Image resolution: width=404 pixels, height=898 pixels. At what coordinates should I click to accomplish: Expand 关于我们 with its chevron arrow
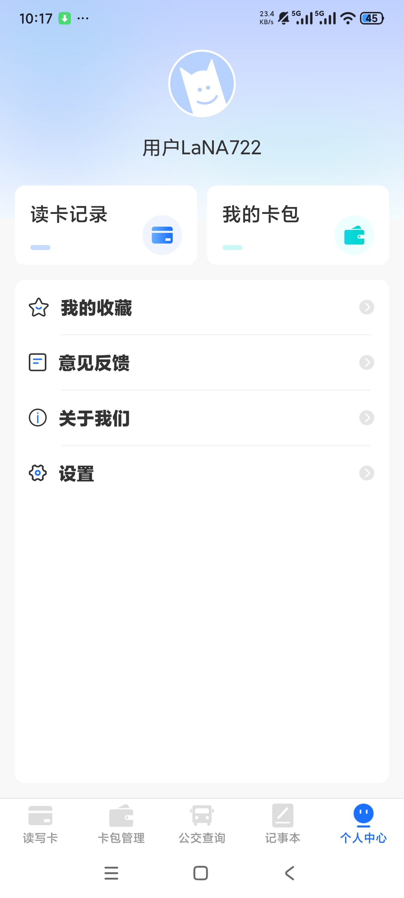(367, 418)
